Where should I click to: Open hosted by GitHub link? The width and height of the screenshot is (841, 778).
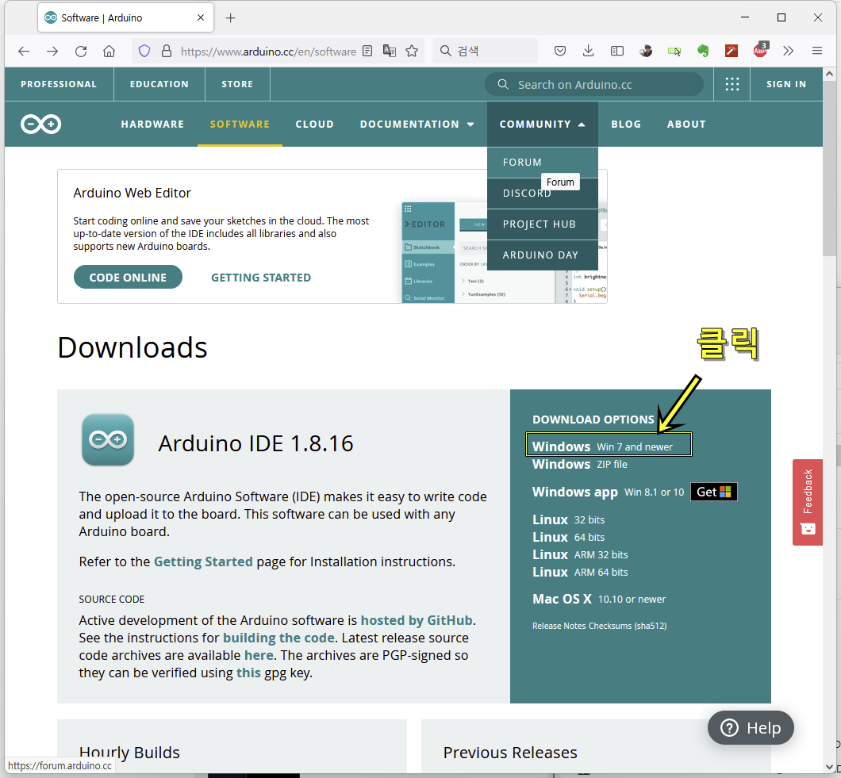pyautogui.click(x=417, y=620)
